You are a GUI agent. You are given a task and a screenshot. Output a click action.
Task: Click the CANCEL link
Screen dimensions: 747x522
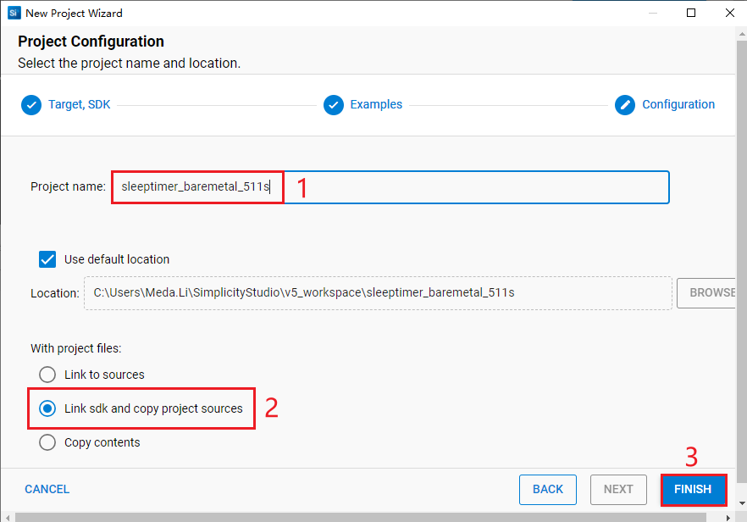tap(47, 489)
